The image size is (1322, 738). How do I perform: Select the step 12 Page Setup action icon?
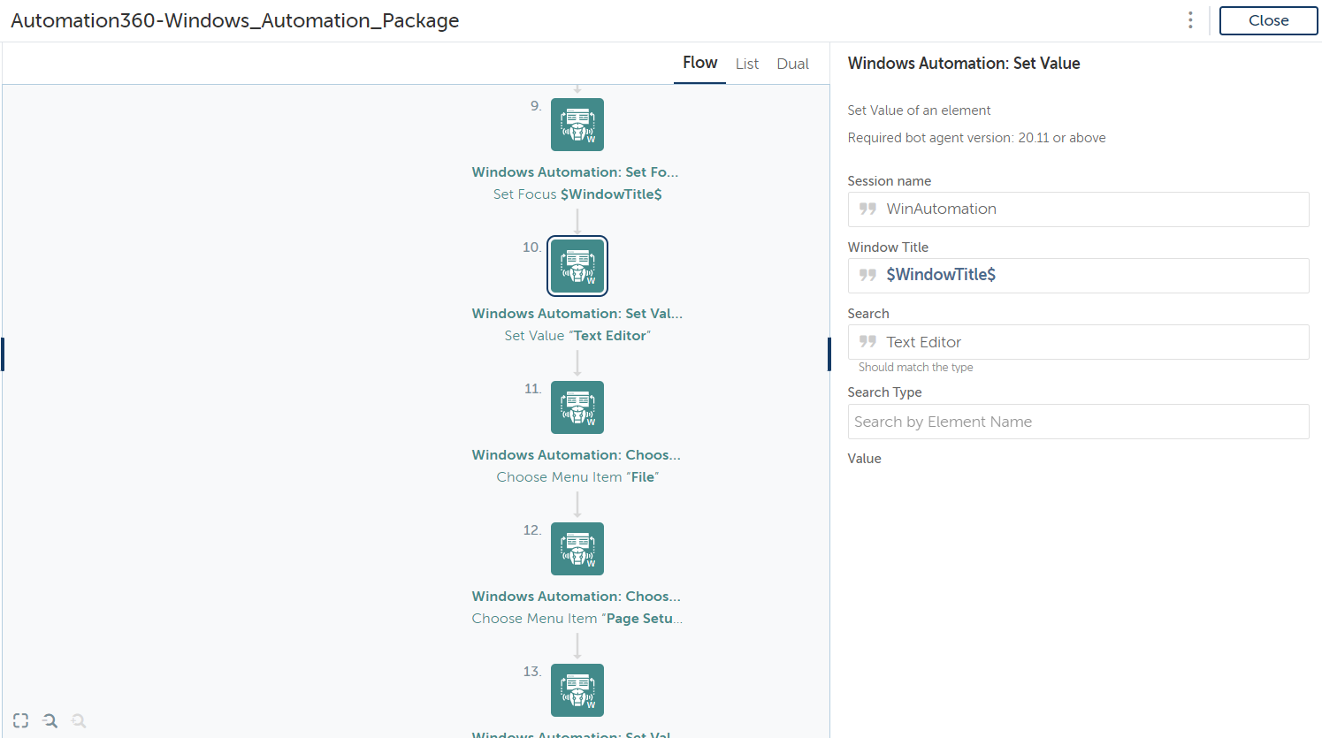click(577, 549)
